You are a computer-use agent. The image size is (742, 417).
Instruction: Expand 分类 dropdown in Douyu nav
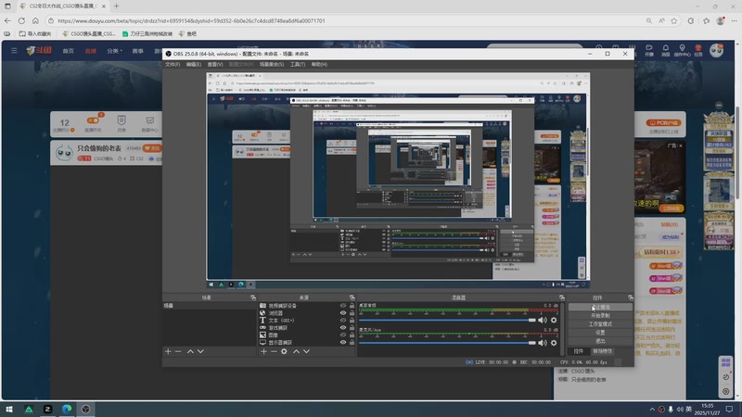tap(114, 51)
